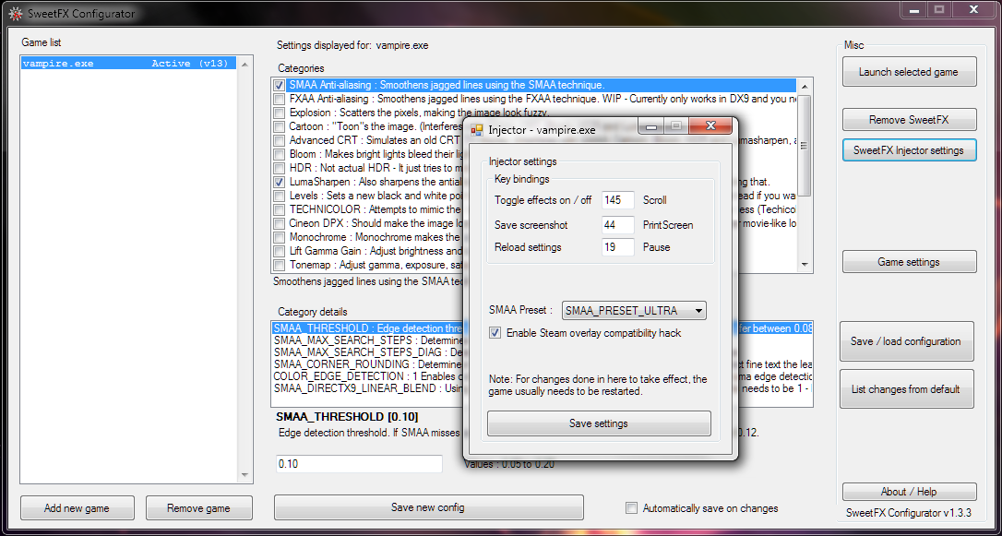Viewport: 1002px width, 536px height.
Task: Check the HDR effect box
Action: (x=280, y=168)
